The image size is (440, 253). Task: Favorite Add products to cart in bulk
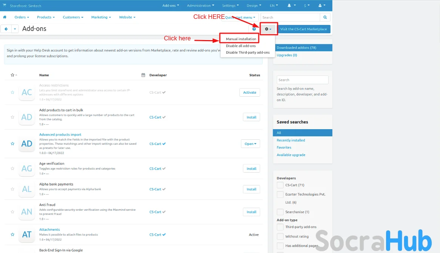pos(12,117)
